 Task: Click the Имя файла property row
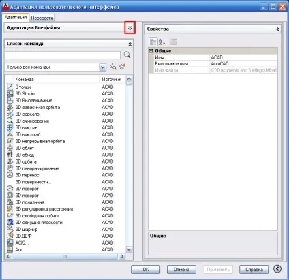tap(213, 70)
